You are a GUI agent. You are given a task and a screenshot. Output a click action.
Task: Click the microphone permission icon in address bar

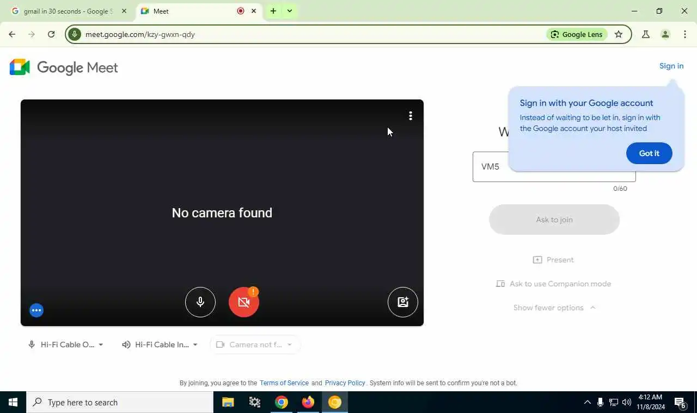click(x=75, y=34)
